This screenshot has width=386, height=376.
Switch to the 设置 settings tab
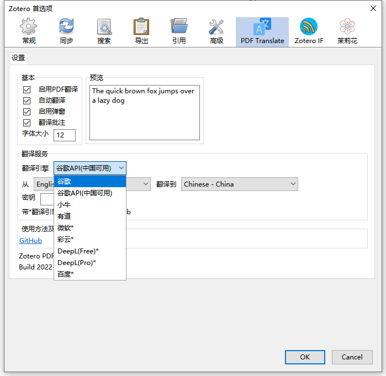(18, 58)
